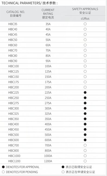Screen dimensions: 107x176
Task: Click the empty circle for HBC1200
Action: pos(85,161)
